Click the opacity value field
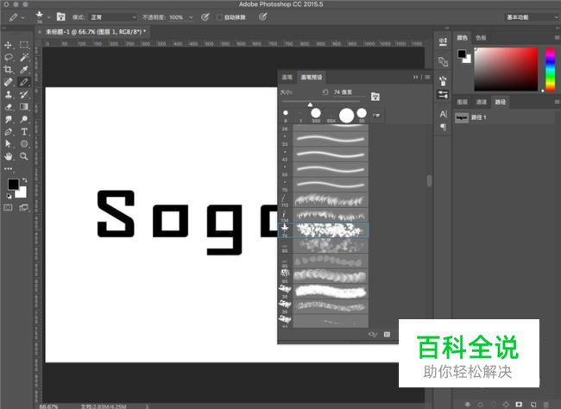The width and height of the screenshot is (561, 409). click(177, 17)
